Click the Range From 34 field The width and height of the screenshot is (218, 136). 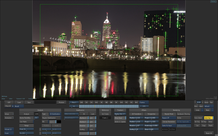(x=26, y=129)
